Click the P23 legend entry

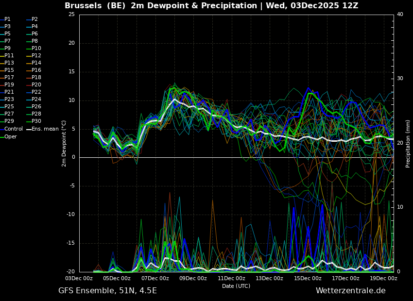tap(9, 100)
